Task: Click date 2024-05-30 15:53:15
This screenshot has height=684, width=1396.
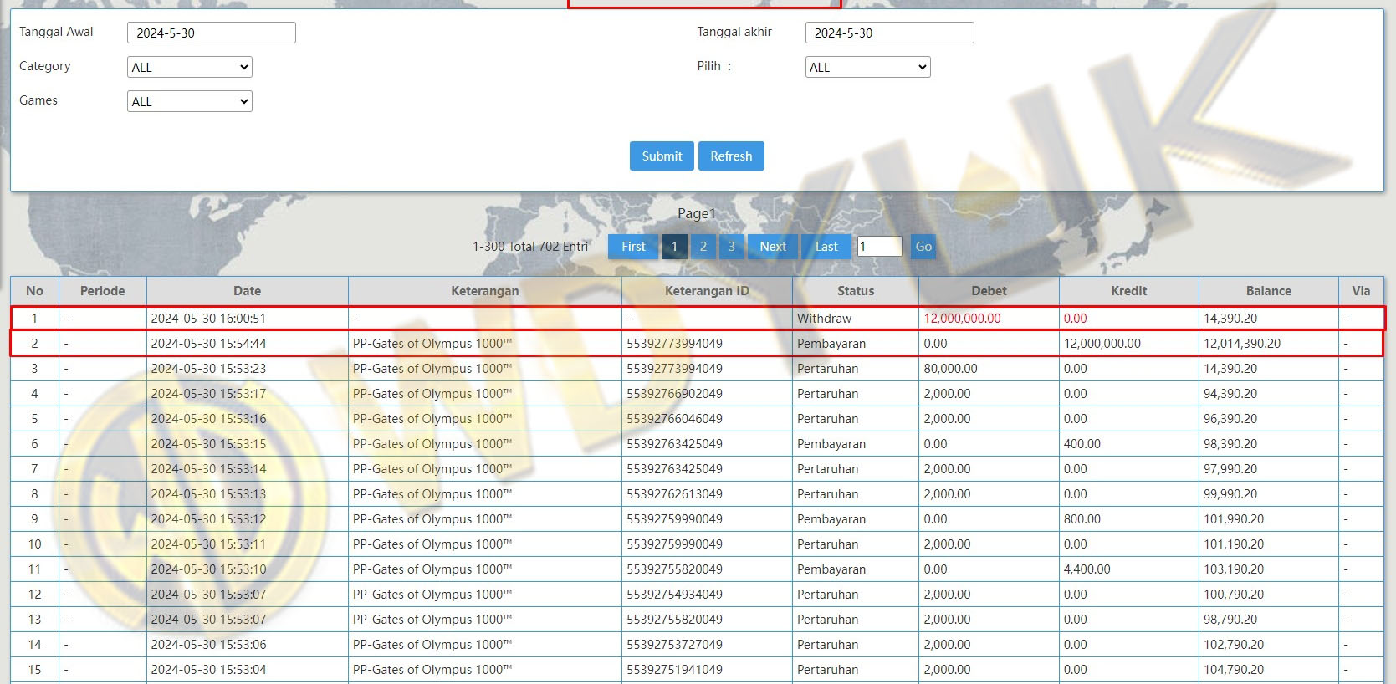Action: pyautogui.click(x=208, y=444)
